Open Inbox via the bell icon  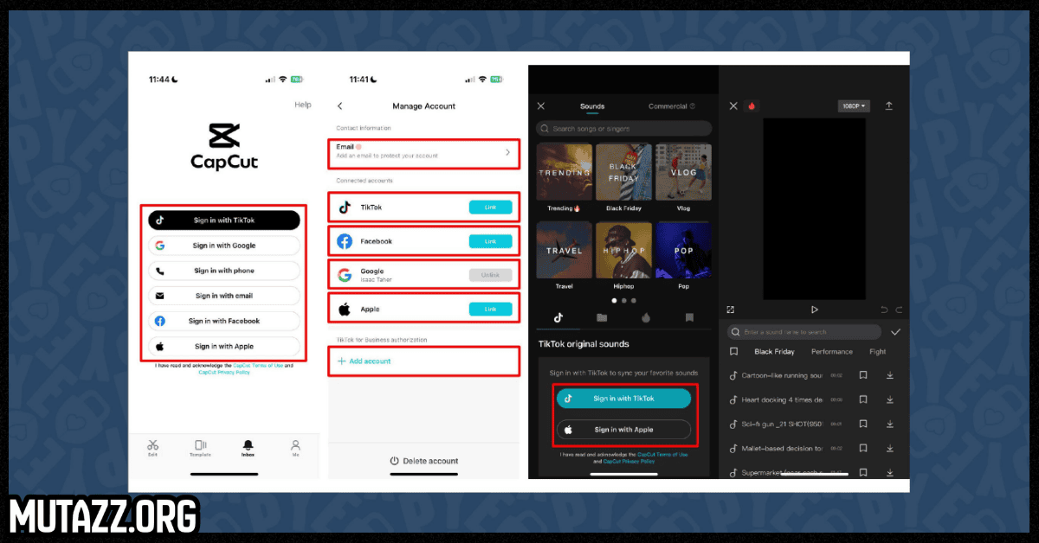(x=248, y=446)
